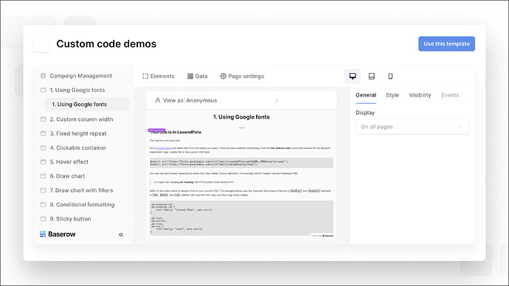
Task: Click the View as: Anonymous selector
Action: pyautogui.click(x=187, y=100)
